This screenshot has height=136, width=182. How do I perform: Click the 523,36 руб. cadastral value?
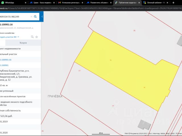(6, 116)
